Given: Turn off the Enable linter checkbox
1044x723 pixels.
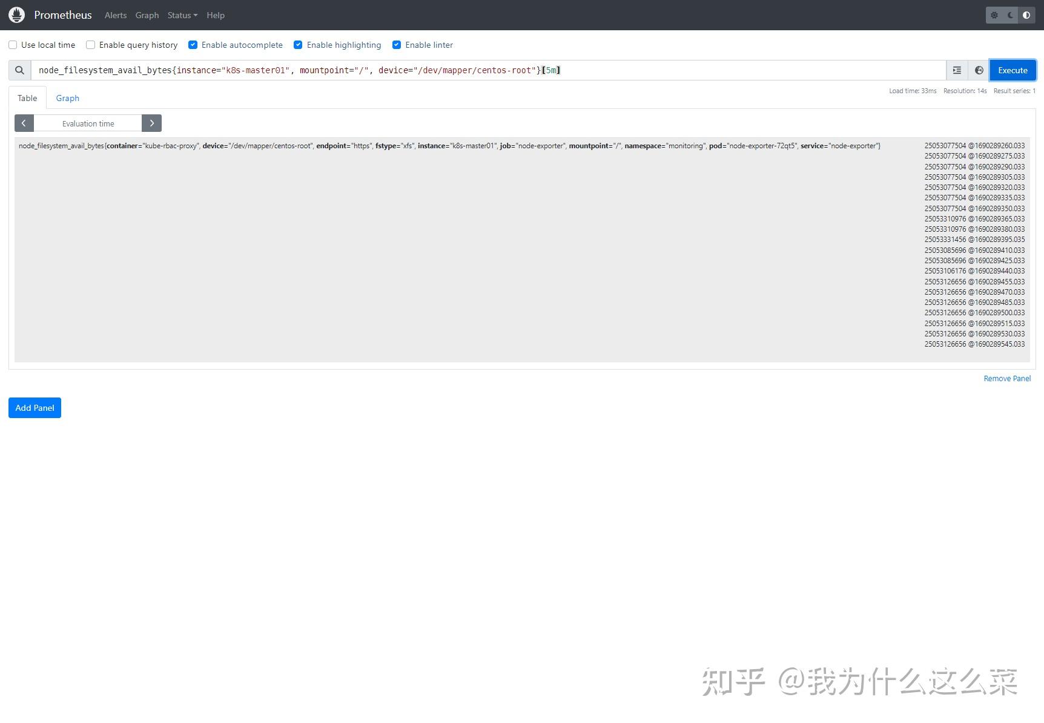Looking at the screenshot, I should point(397,45).
